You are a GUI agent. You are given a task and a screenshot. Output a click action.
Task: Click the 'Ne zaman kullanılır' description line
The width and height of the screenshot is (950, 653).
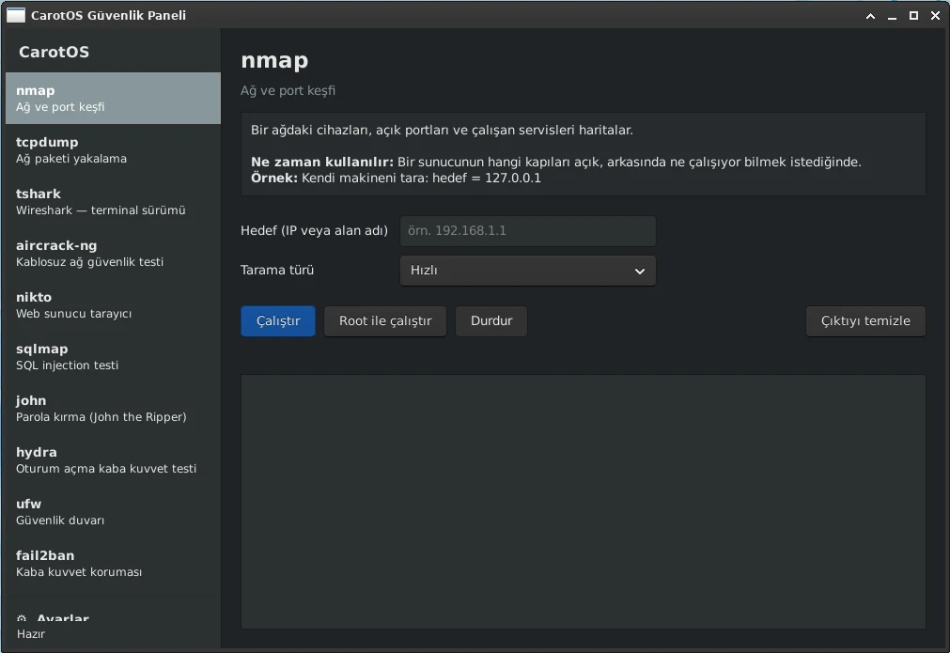coord(556,162)
